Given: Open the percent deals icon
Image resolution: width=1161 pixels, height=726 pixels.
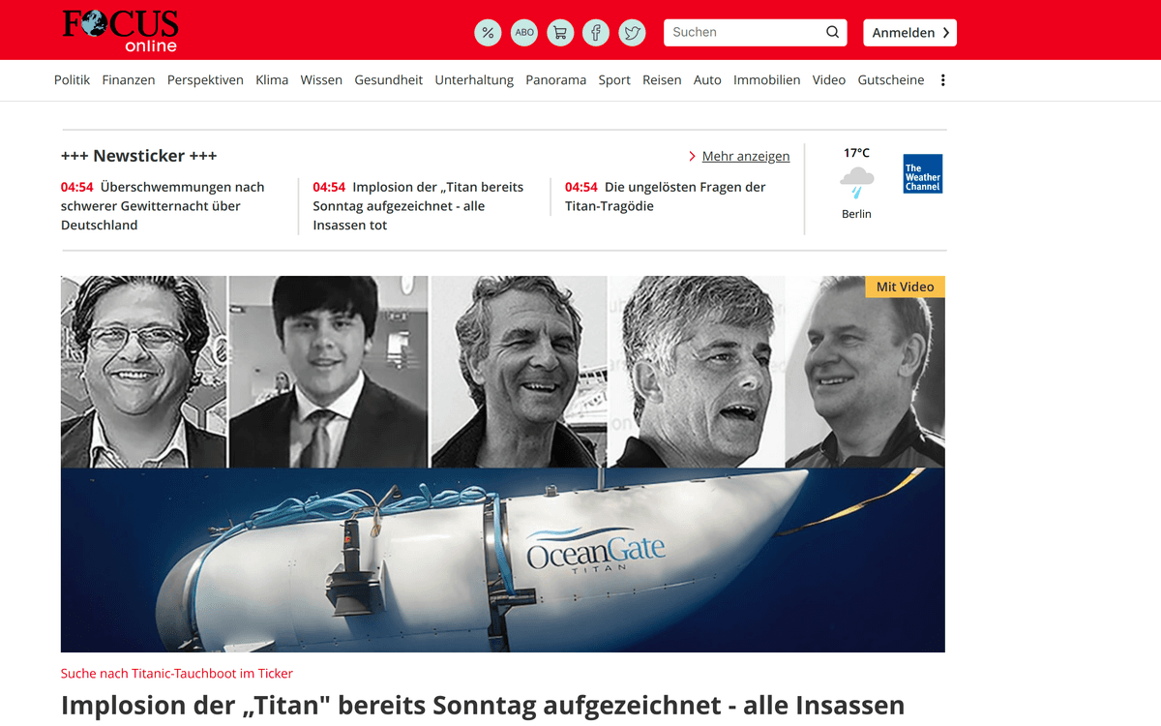Looking at the screenshot, I should pyautogui.click(x=488, y=33).
